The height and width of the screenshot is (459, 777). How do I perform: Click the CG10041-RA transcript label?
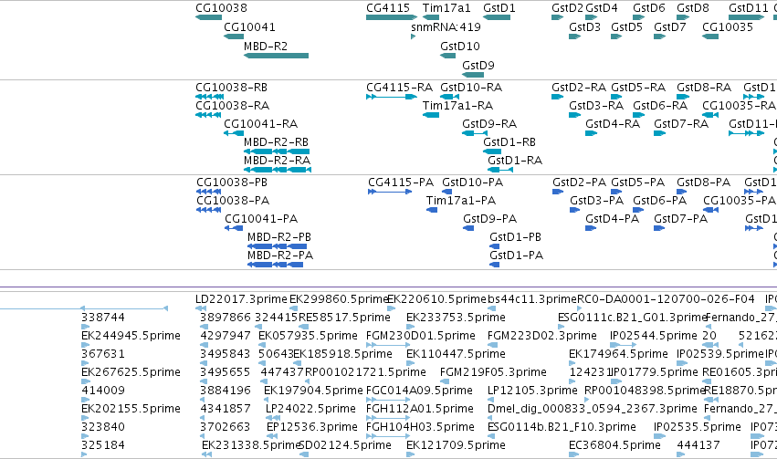click(260, 124)
